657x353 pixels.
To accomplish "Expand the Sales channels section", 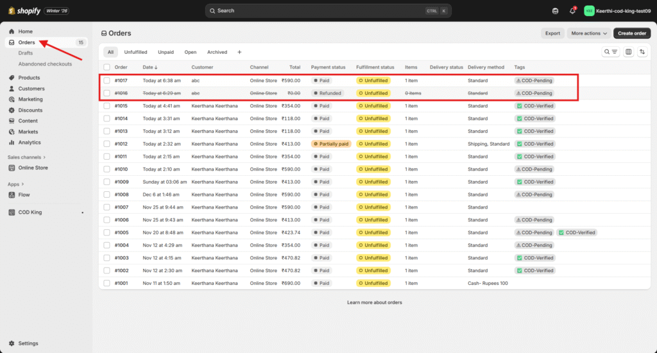I will pyautogui.click(x=27, y=157).
